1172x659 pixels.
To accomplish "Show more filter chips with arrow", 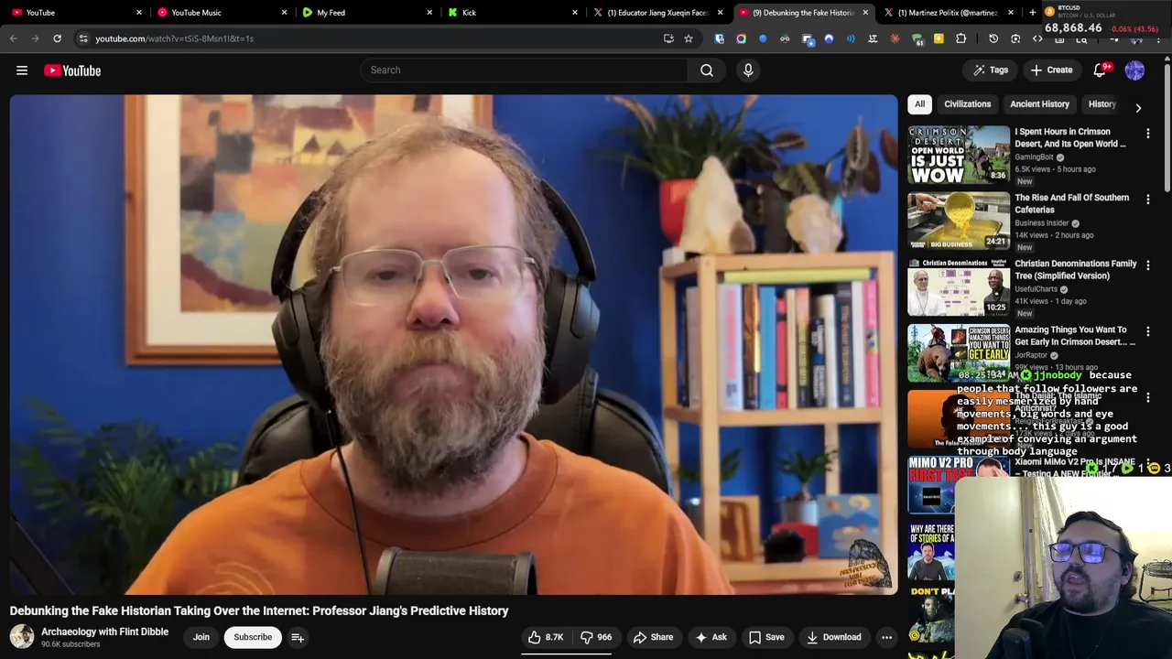I will tap(1138, 107).
